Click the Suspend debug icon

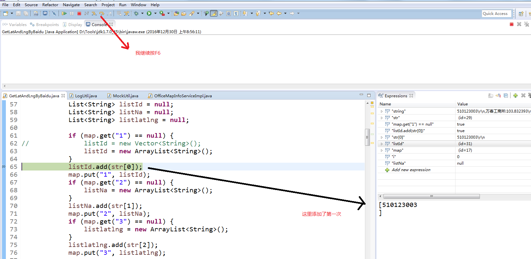(72, 13)
